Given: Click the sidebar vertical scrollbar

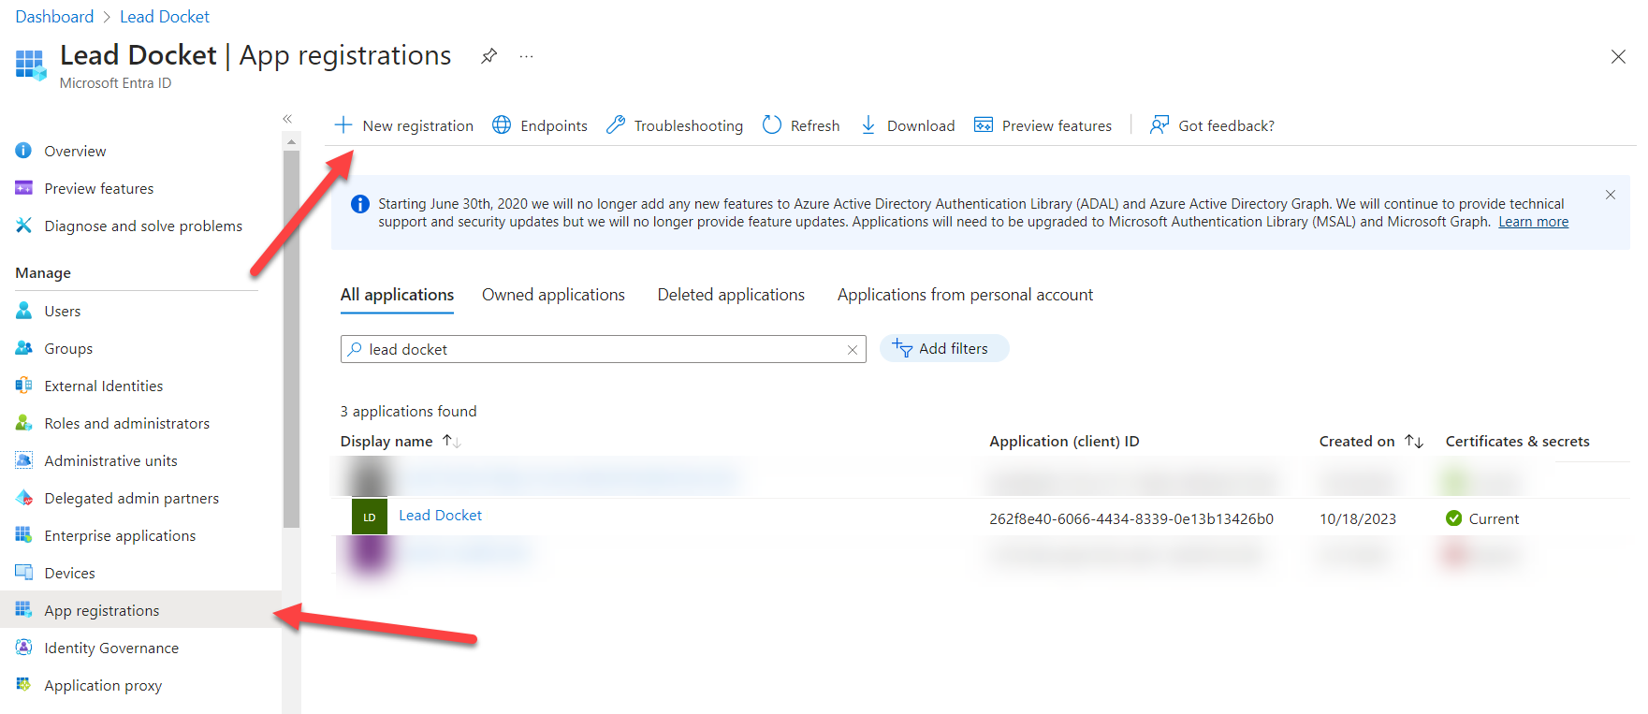Looking at the screenshot, I should point(291,337).
